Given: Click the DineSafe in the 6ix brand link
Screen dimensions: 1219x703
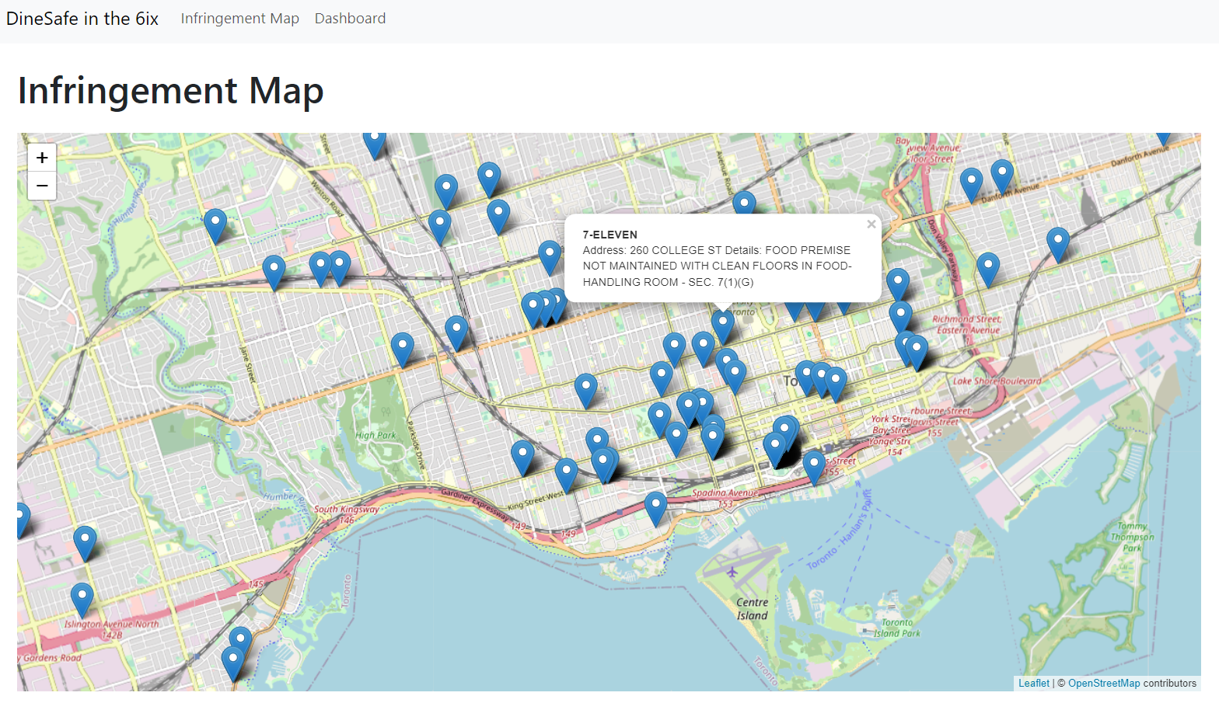Looking at the screenshot, I should (82, 19).
